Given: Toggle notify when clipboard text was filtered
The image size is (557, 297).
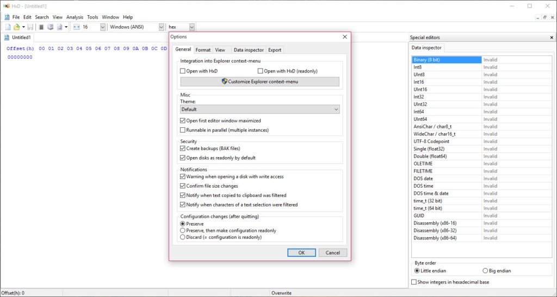Looking at the screenshot, I should pyautogui.click(x=183, y=195).
